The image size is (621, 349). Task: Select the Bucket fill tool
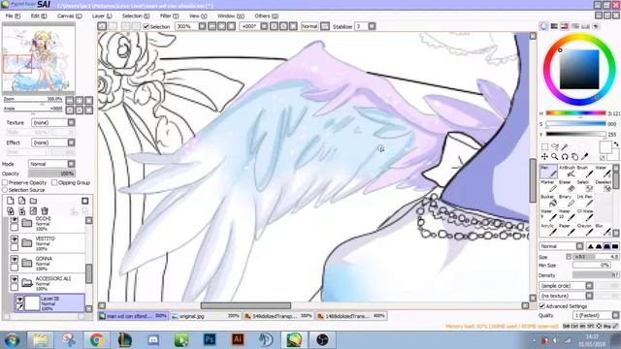pyautogui.click(x=548, y=201)
